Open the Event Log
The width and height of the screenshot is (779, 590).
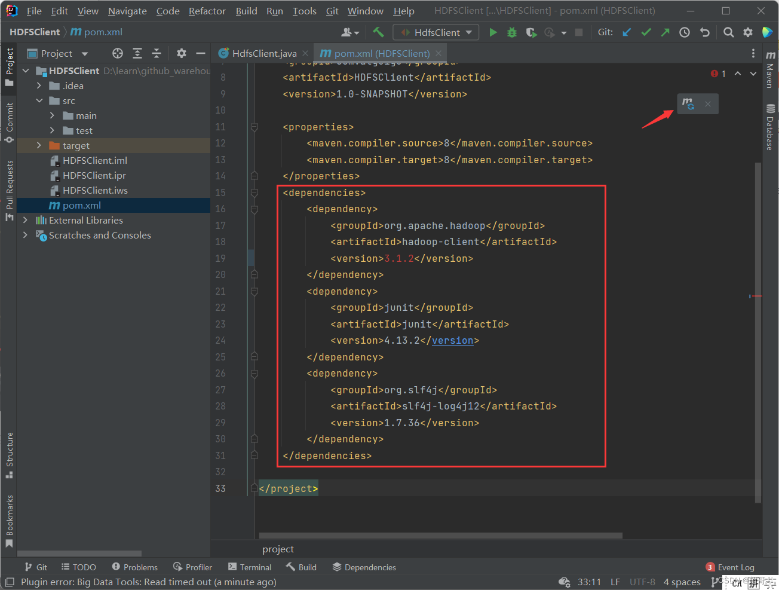tap(730, 567)
